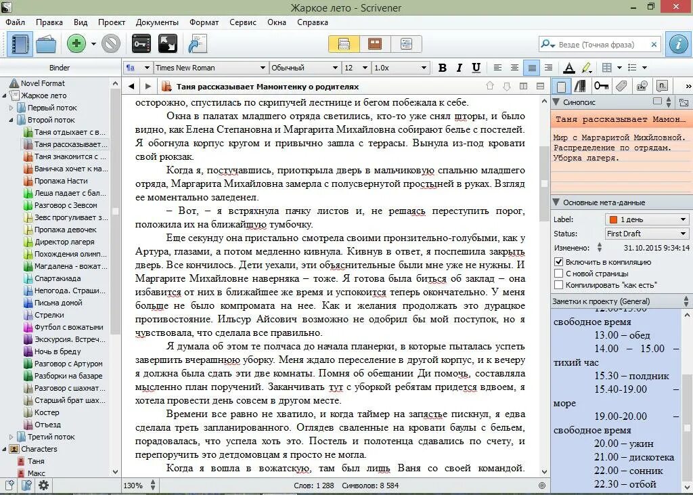
Task: Open the References inspector pane
Action: [x=580, y=86]
